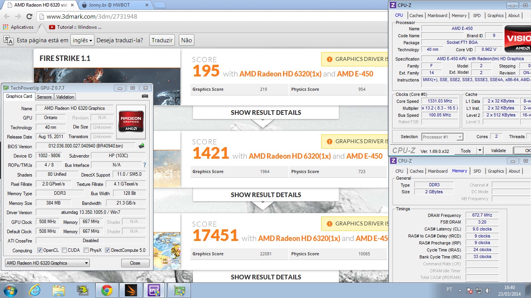Click the browser forward arrow

(x=18, y=16)
